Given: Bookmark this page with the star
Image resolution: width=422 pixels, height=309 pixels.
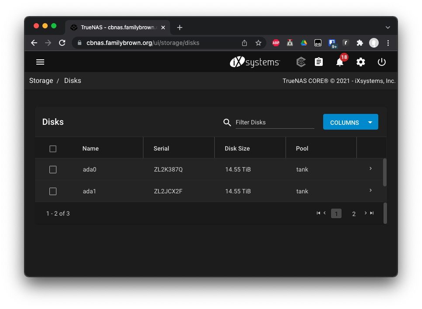Looking at the screenshot, I should tap(258, 43).
